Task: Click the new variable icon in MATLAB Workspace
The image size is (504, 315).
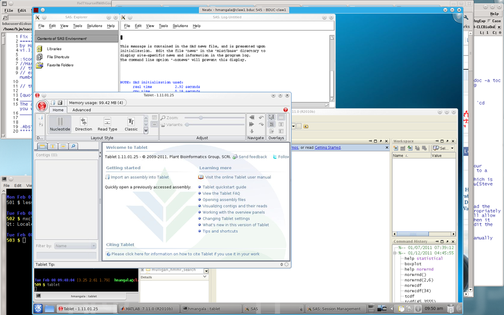Action: click(x=395, y=148)
